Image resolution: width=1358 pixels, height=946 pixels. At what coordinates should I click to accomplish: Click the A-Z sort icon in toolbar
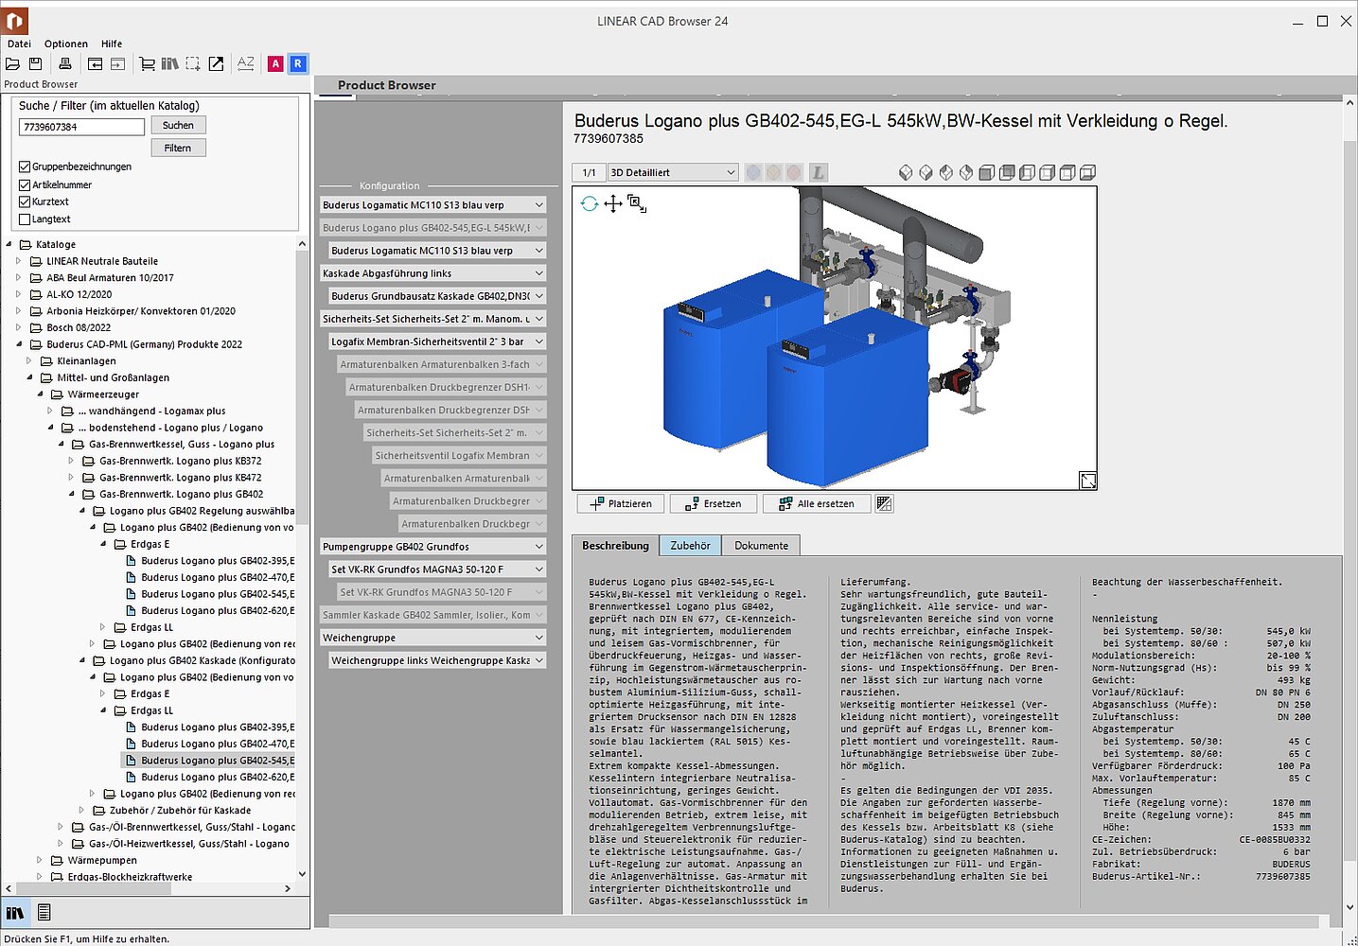[245, 64]
